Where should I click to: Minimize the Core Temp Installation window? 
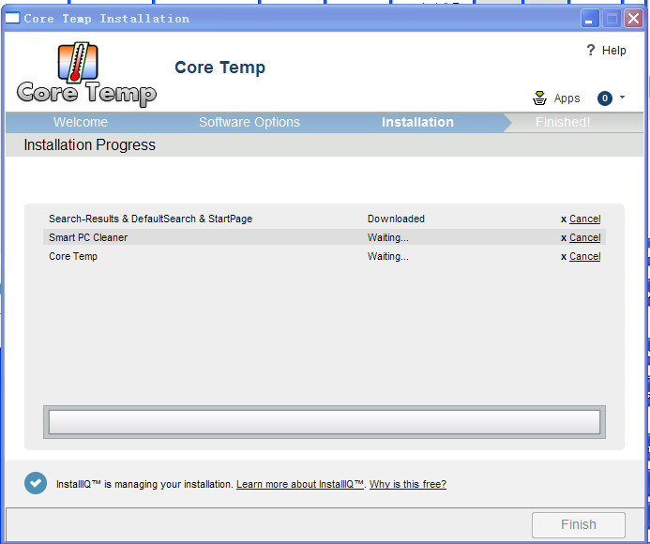[x=590, y=18]
